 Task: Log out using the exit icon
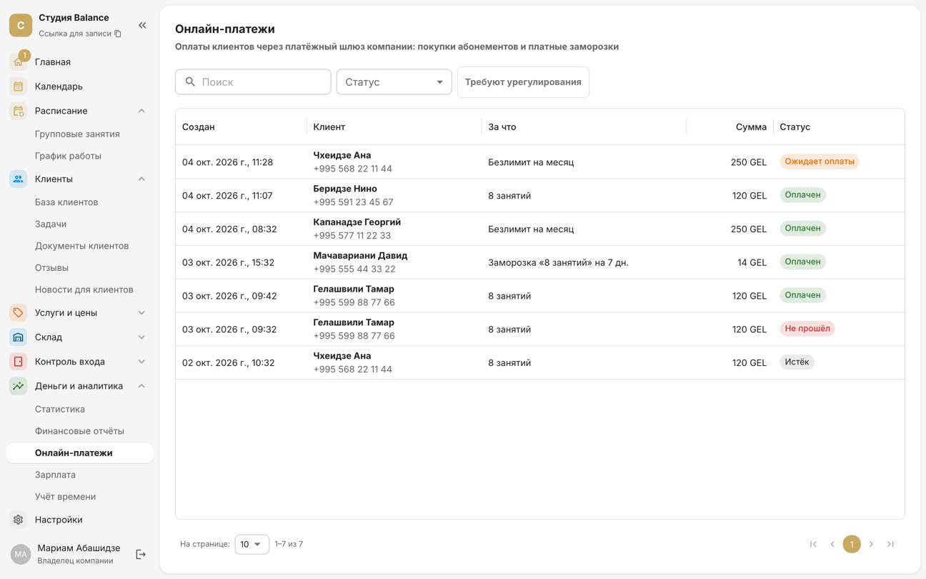(x=141, y=554)
